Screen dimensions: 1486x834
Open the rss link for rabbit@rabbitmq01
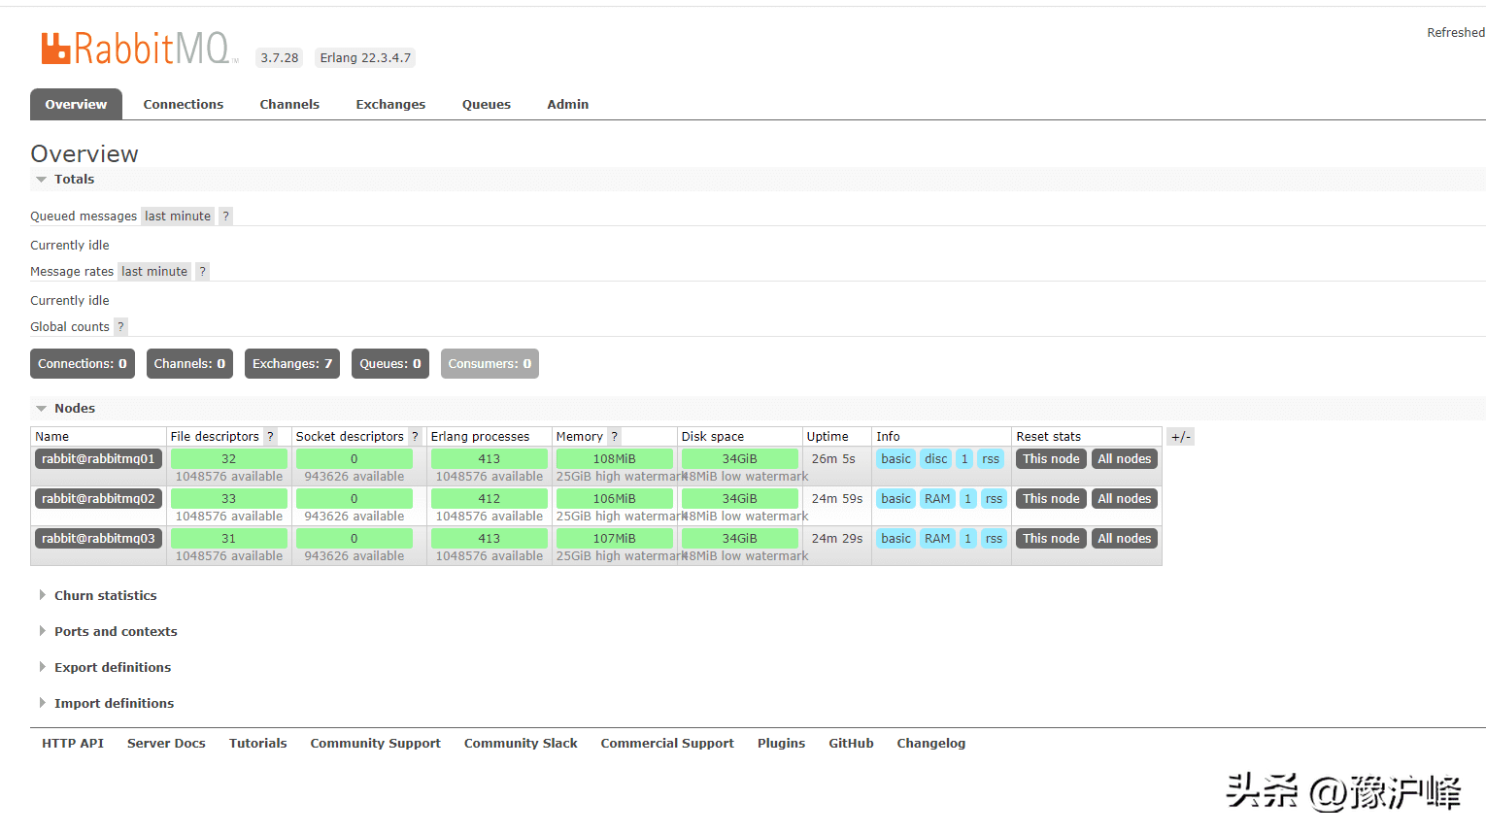coord(991,458)
